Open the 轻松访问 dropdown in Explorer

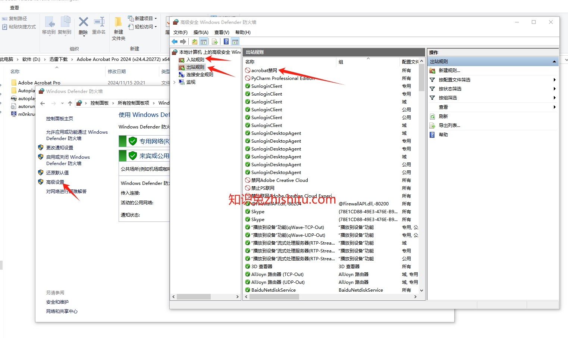142,27
